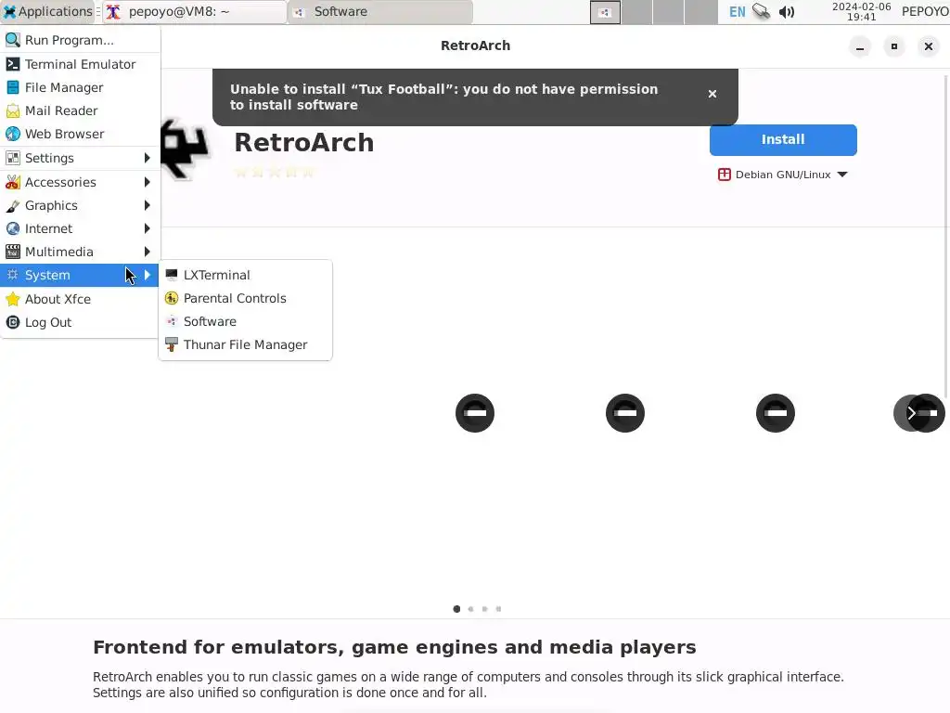The height and width of the screenshot is (713, 950).
Task: Click the RetroArch app logo
Action: pos(186,149)
